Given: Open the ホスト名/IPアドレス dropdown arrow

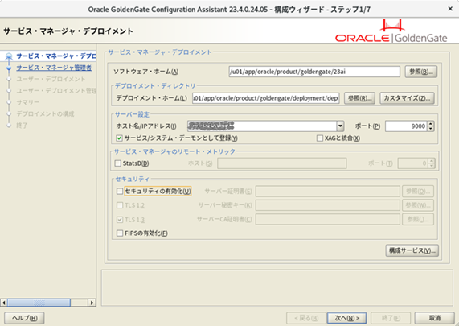Looking at the screenshot, I should coord(340,126).
